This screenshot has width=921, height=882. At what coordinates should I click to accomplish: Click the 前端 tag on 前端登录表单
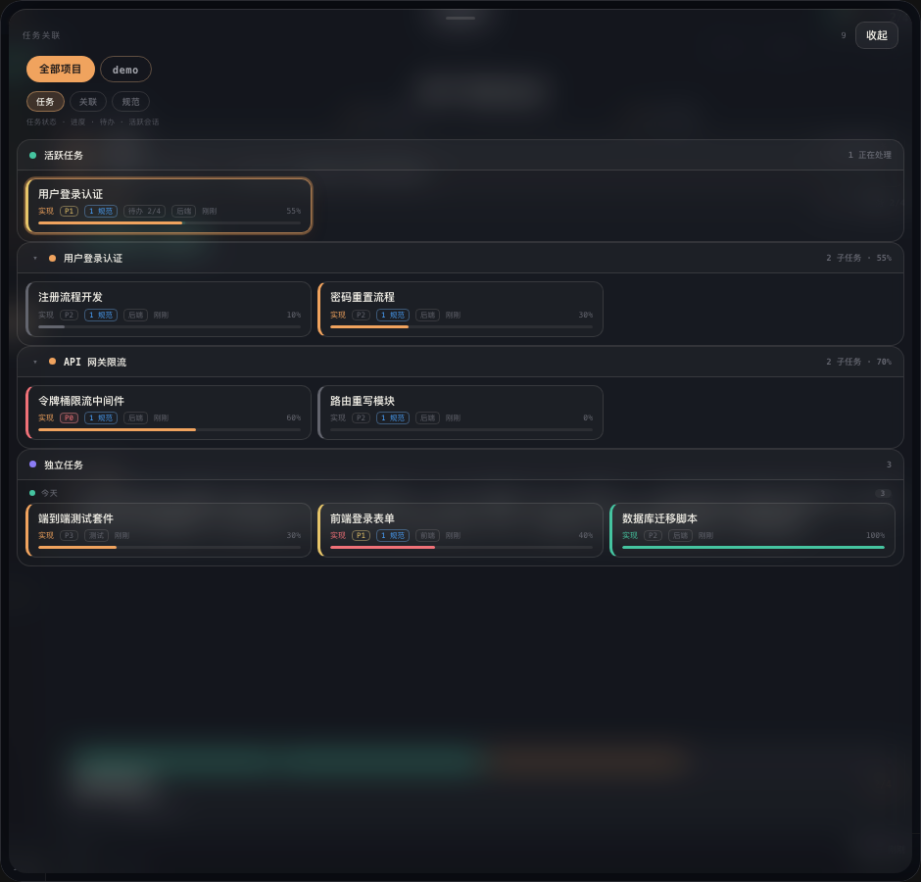[427, 535]
